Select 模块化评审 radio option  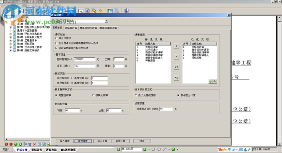point(93,95)
